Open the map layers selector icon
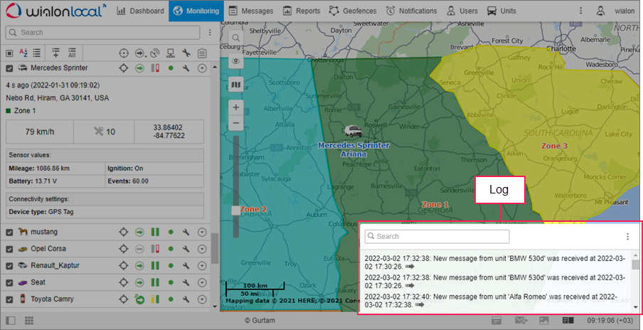This screenshot has height=330, width=643. pos(236,85)
